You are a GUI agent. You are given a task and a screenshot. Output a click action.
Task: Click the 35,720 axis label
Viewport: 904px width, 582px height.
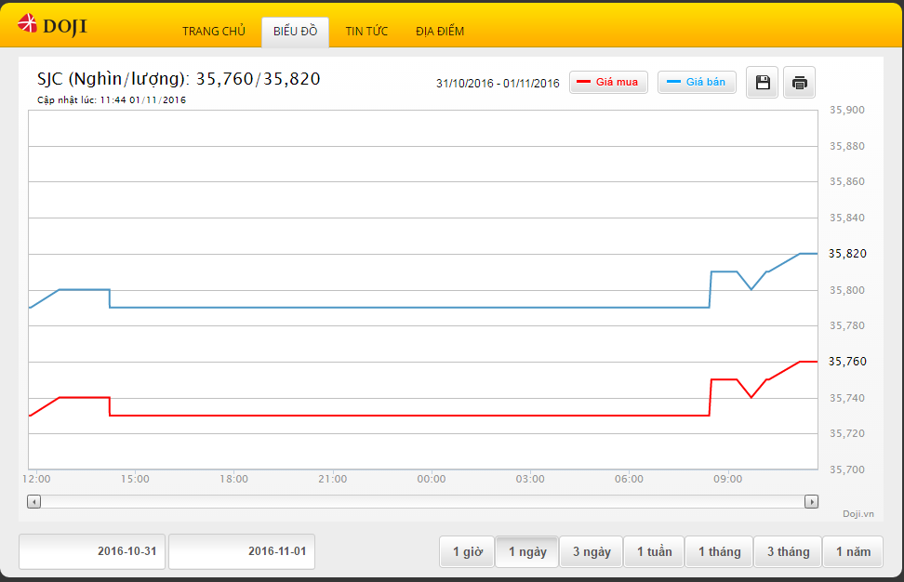[x=847, y=433]
